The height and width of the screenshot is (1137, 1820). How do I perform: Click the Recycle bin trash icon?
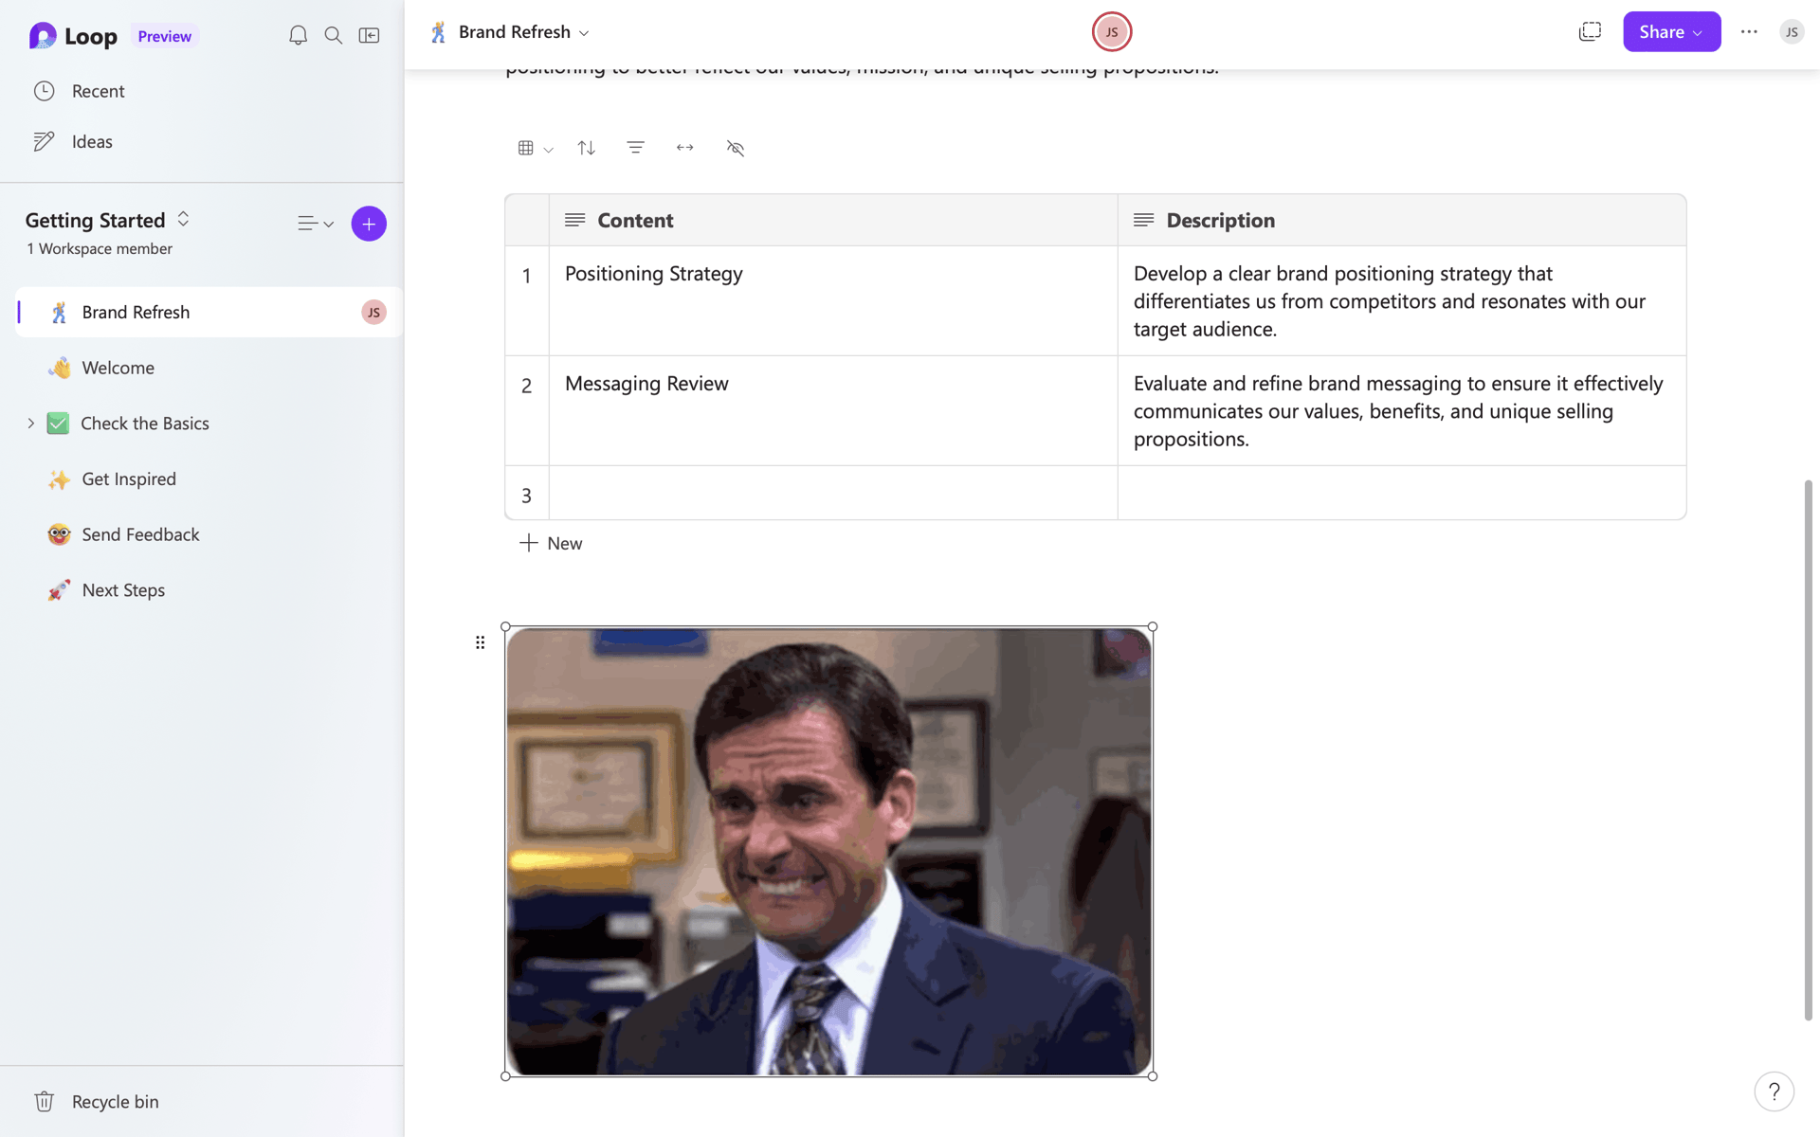click(x=45, y=1101)
